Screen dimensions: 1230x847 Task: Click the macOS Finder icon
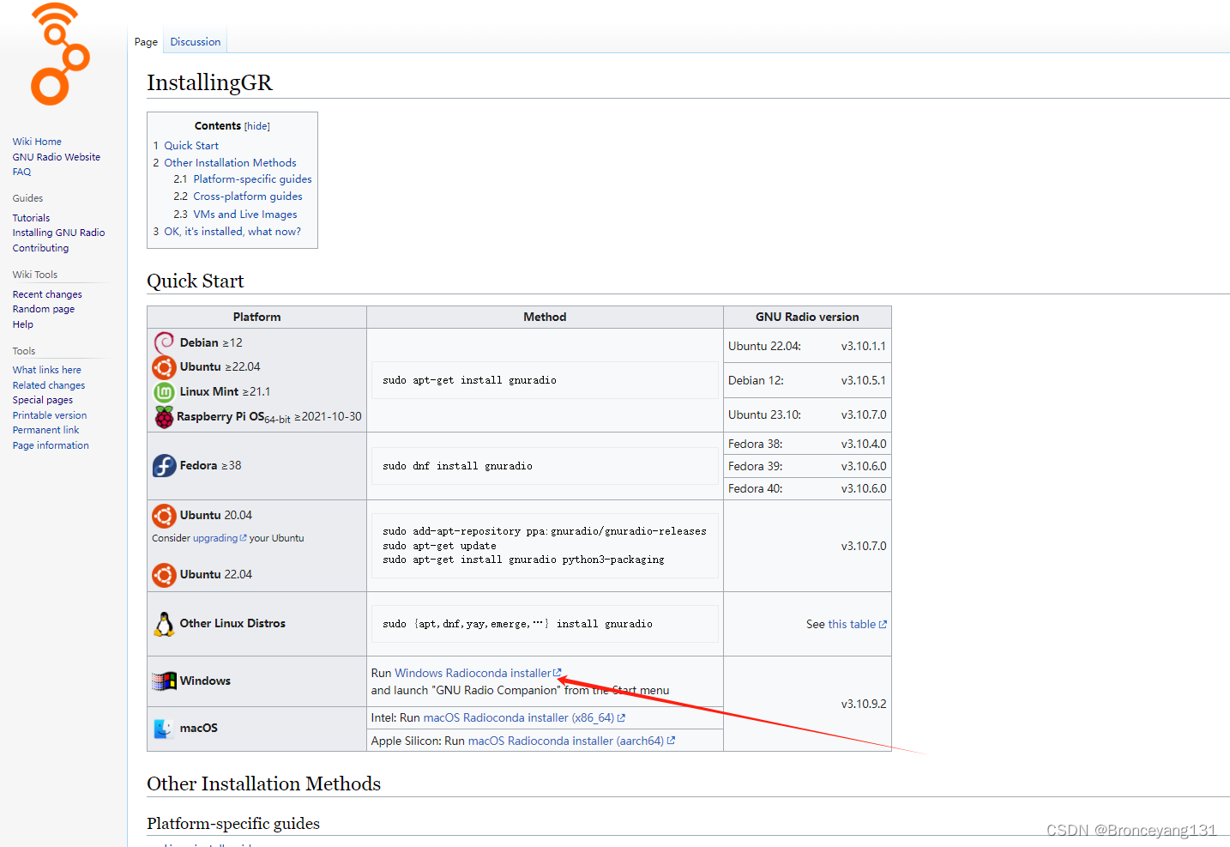164,729
